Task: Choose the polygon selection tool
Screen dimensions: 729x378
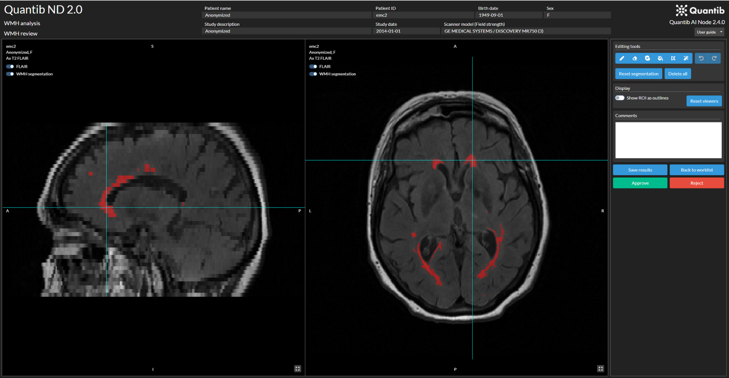Action: [x=673, y=58]
